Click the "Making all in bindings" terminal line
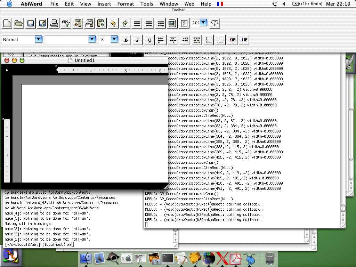The image size is (356, 267). point(28,224)
